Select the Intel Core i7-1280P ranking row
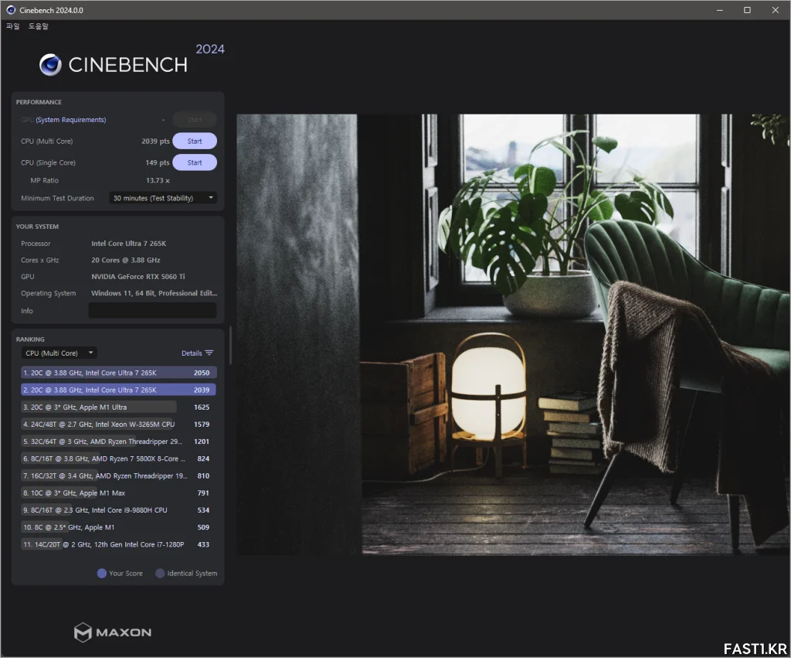 click(x=118, y=544)
